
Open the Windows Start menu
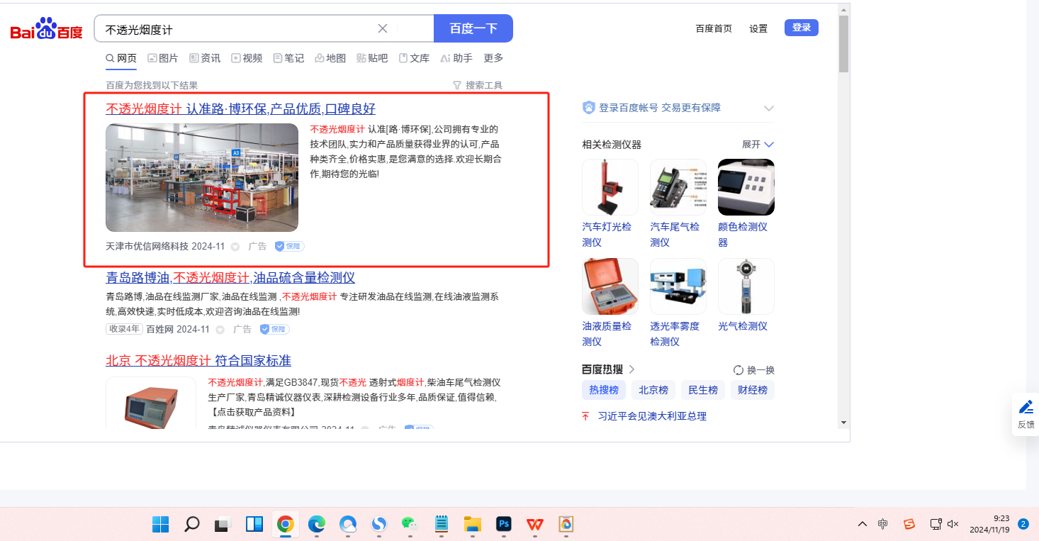(x=161, y=524)
